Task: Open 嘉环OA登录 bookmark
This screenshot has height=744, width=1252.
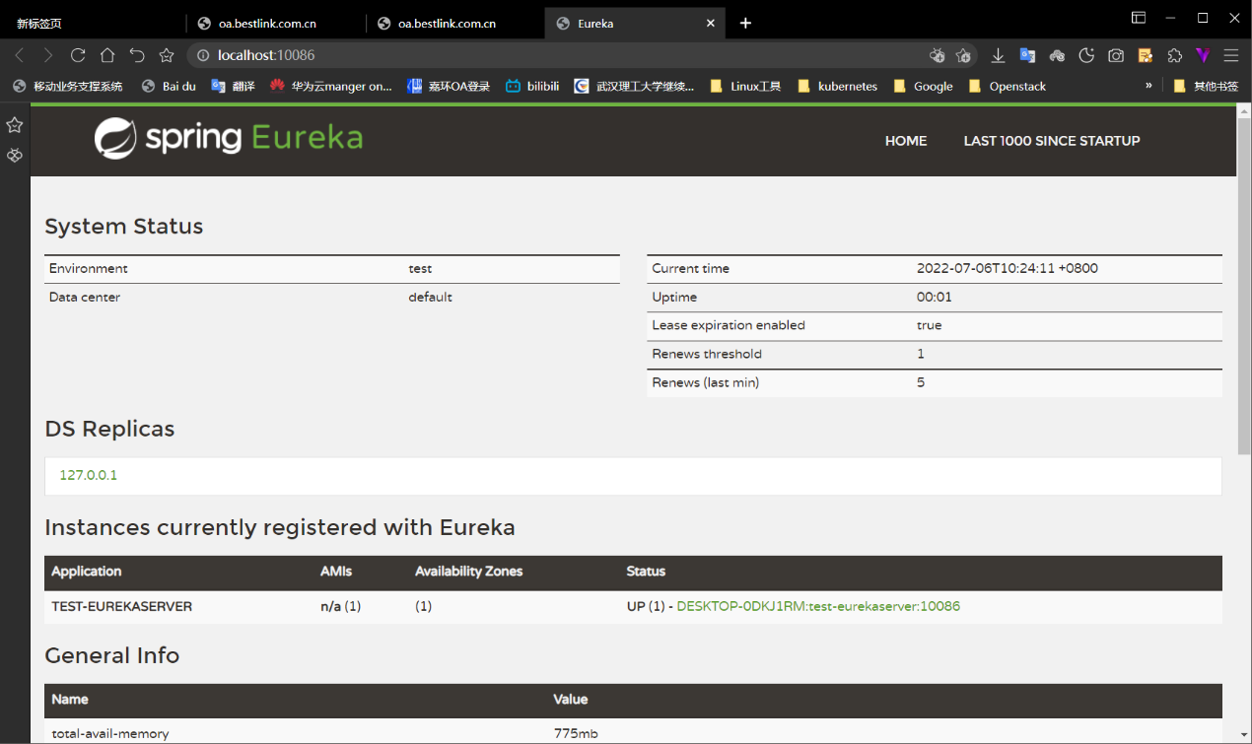Action: (x=449, y=87)
